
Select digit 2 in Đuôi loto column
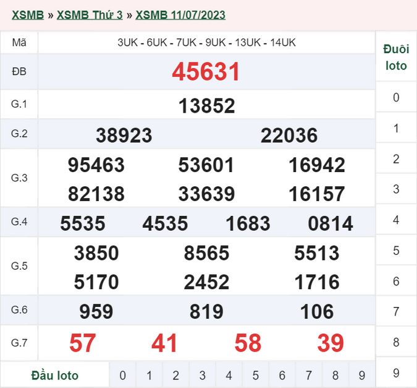click(x=396, y=159)
